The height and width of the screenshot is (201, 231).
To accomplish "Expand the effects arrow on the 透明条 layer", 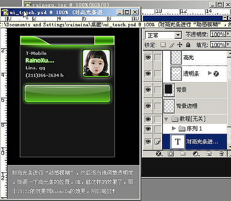I will coord(210,73).
